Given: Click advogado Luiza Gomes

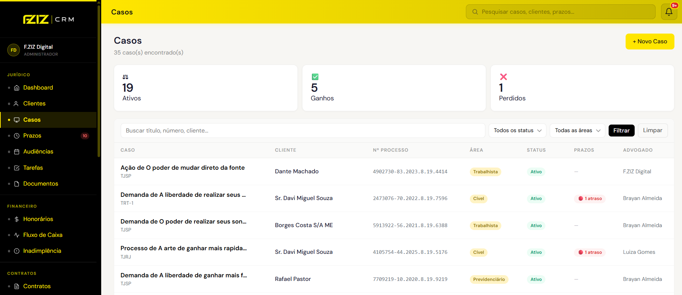Looking at the screenshot, I should (x=639, y=252).
